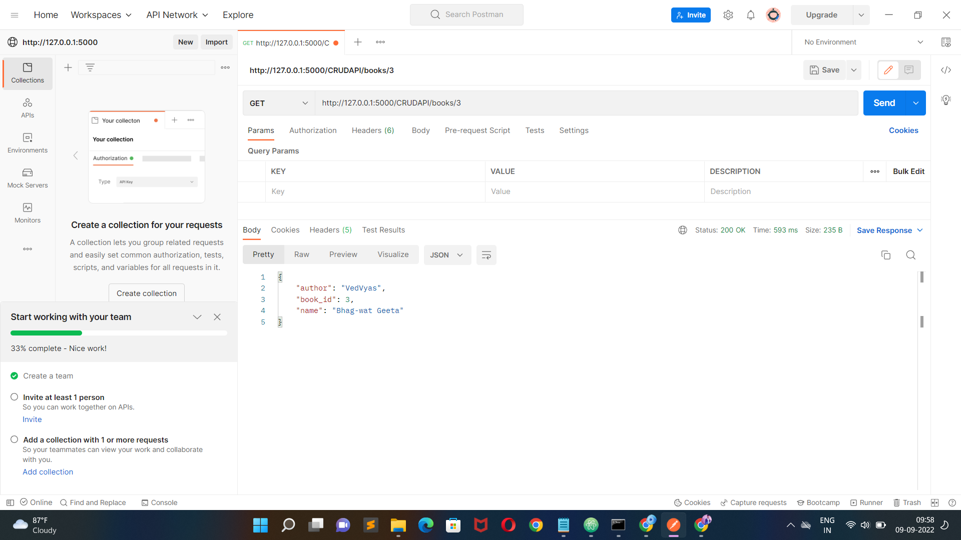
Task: Copy the JSON response body
Action: tap(886, 255)
